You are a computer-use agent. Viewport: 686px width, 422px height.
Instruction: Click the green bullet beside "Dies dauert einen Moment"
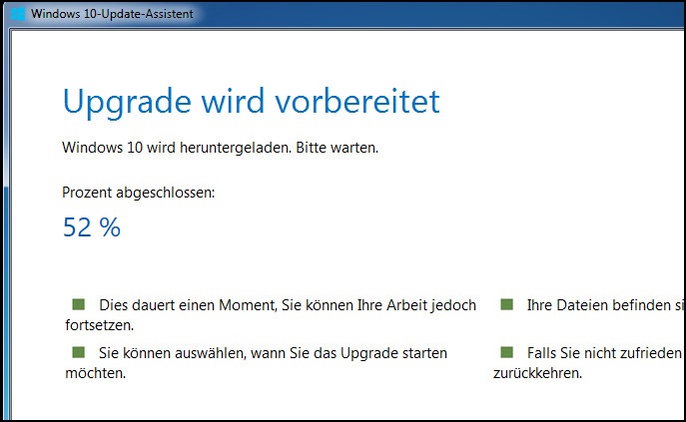79,303
